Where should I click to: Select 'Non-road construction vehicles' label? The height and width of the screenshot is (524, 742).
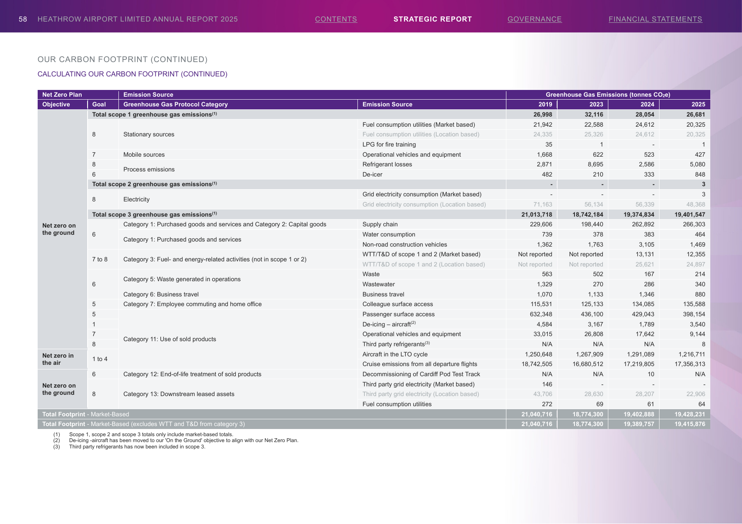click(405, 244)
